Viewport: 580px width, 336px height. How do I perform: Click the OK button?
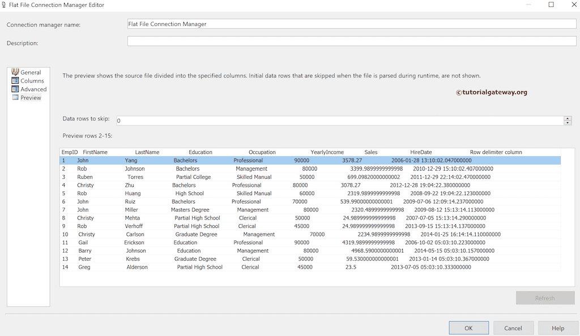[x=468, y=328]
